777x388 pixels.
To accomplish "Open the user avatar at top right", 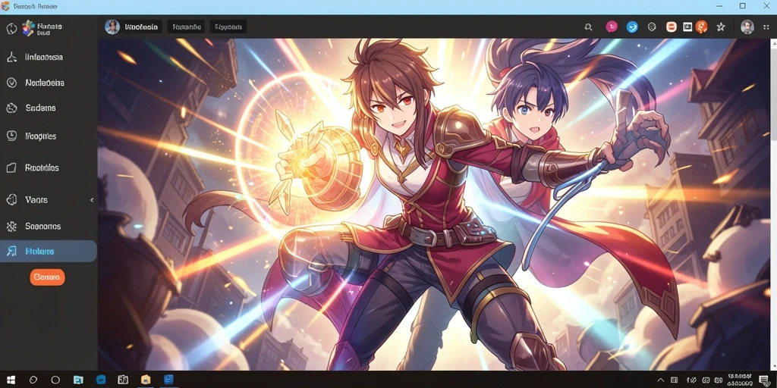I will coord(747,27).
